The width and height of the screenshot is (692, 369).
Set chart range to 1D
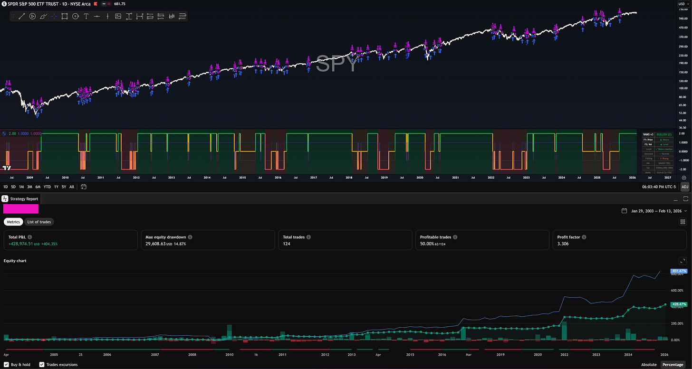click(6, 187)
